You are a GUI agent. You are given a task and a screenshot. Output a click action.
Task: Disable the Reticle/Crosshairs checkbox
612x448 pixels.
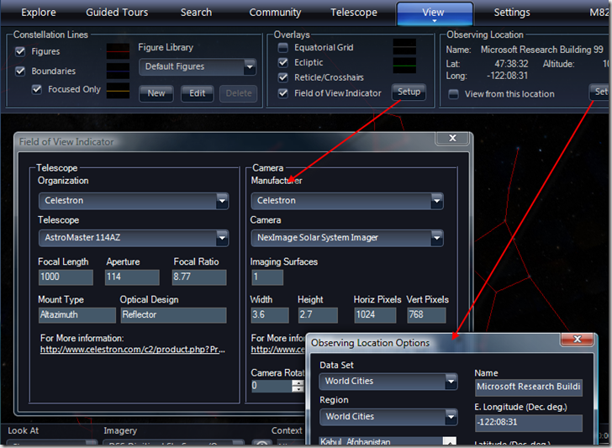pos(283,77)
